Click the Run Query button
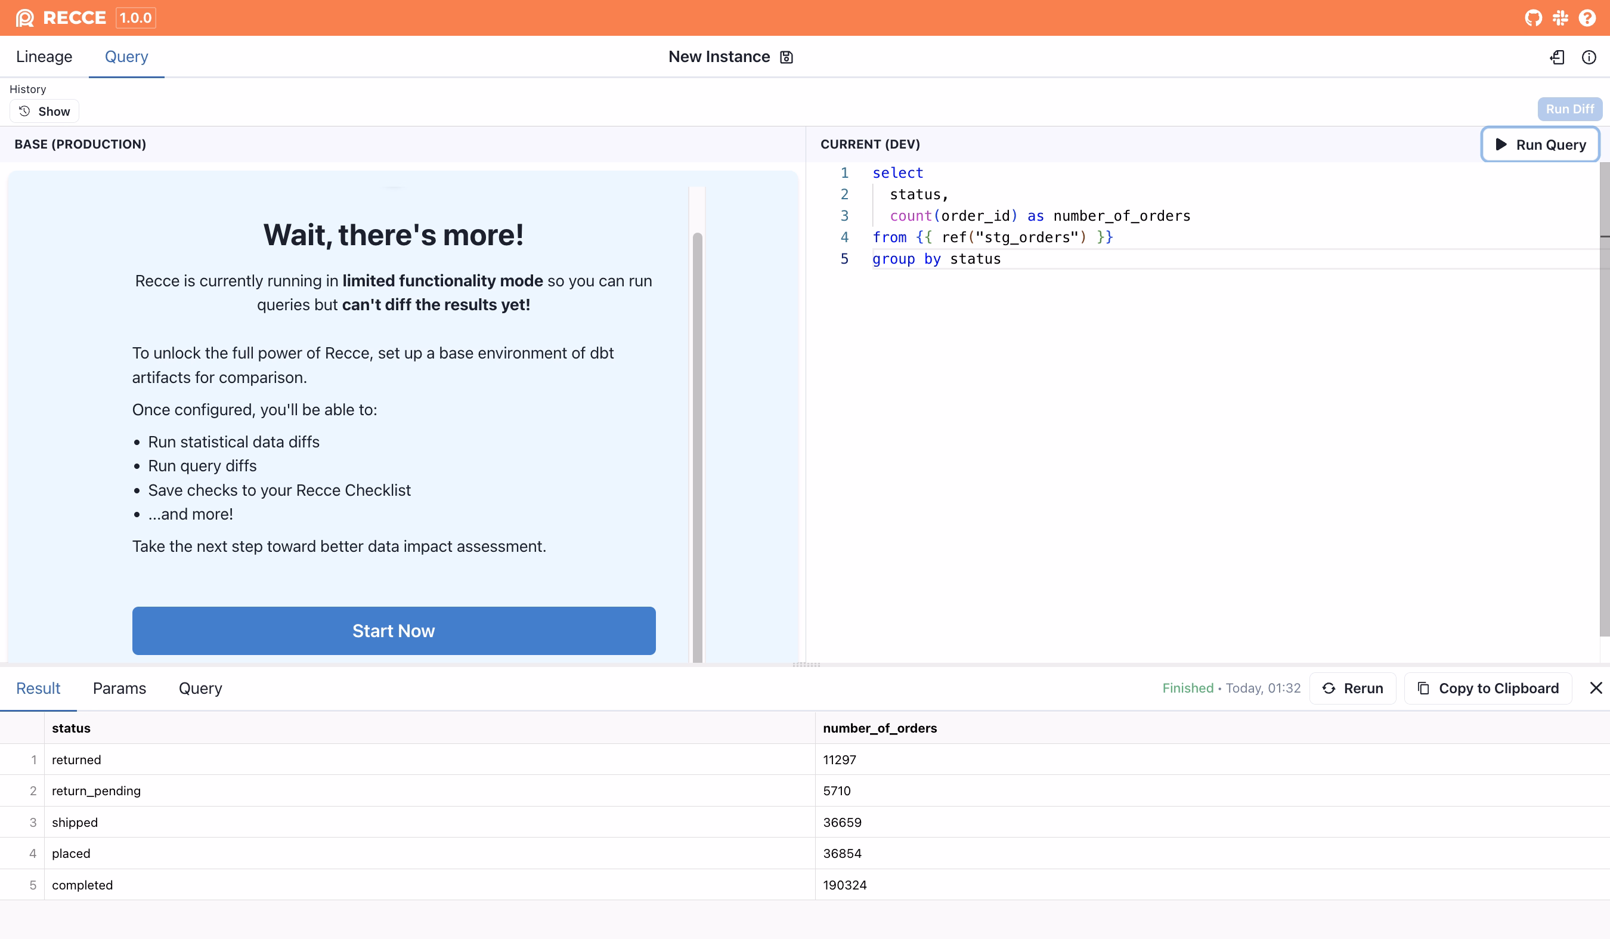 point(1540,144)
